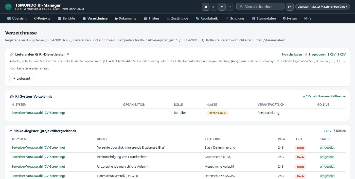This screenshot has height=179, width=355.
Task: Open the System tab
Action: pyautogui.click(x=290, y=19)
